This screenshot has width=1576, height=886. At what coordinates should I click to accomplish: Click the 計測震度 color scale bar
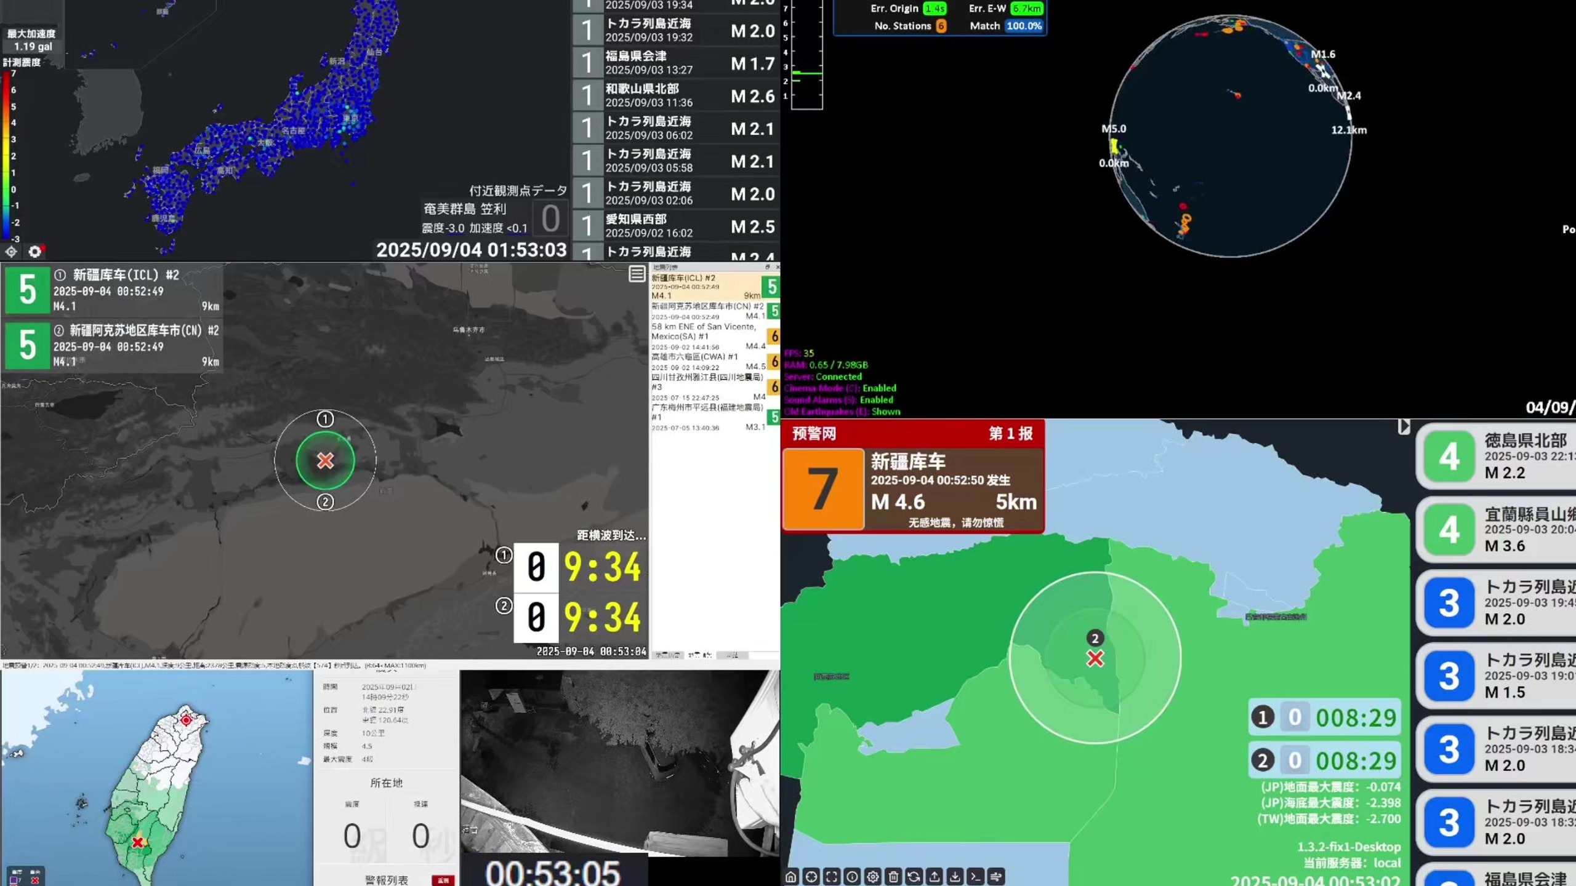pyautogui.click(x=6, y=156)
